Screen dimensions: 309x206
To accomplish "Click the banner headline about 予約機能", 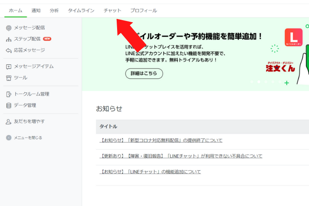I will 199,36.
